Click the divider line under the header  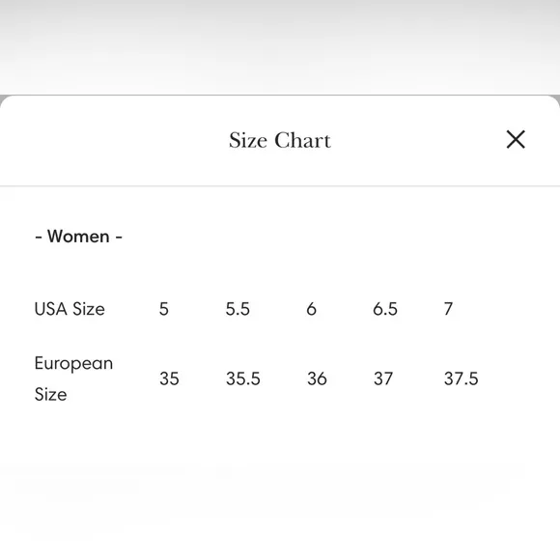[x=280, y=185]
